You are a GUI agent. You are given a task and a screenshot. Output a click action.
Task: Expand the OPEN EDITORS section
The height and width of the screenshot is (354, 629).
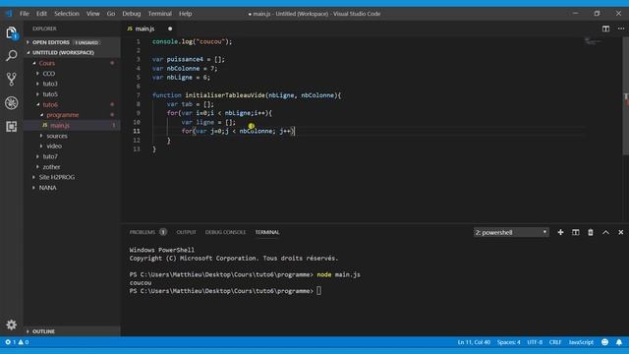point(72,42)
